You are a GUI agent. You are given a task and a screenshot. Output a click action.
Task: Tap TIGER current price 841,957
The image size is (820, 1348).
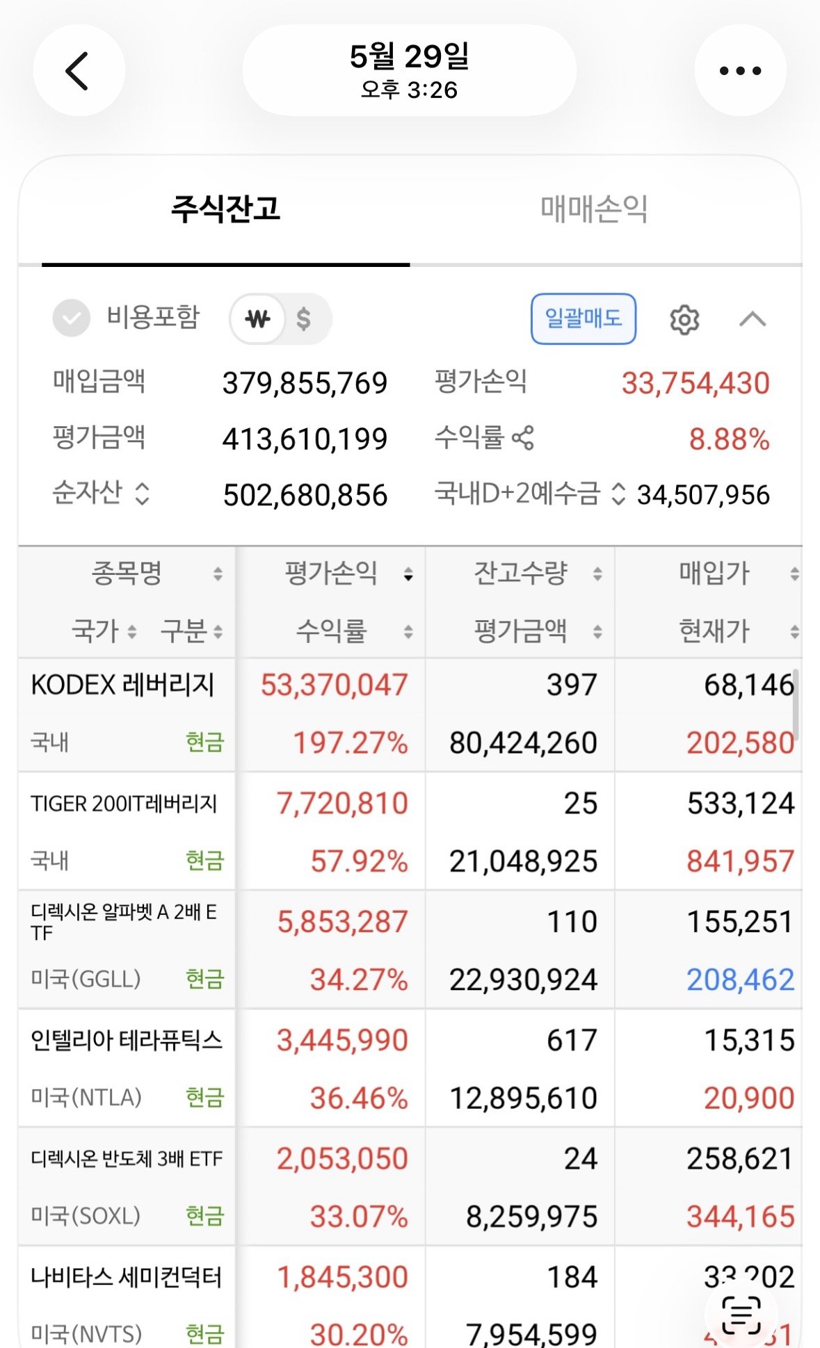pyautogui.click(x=740, y=861)
